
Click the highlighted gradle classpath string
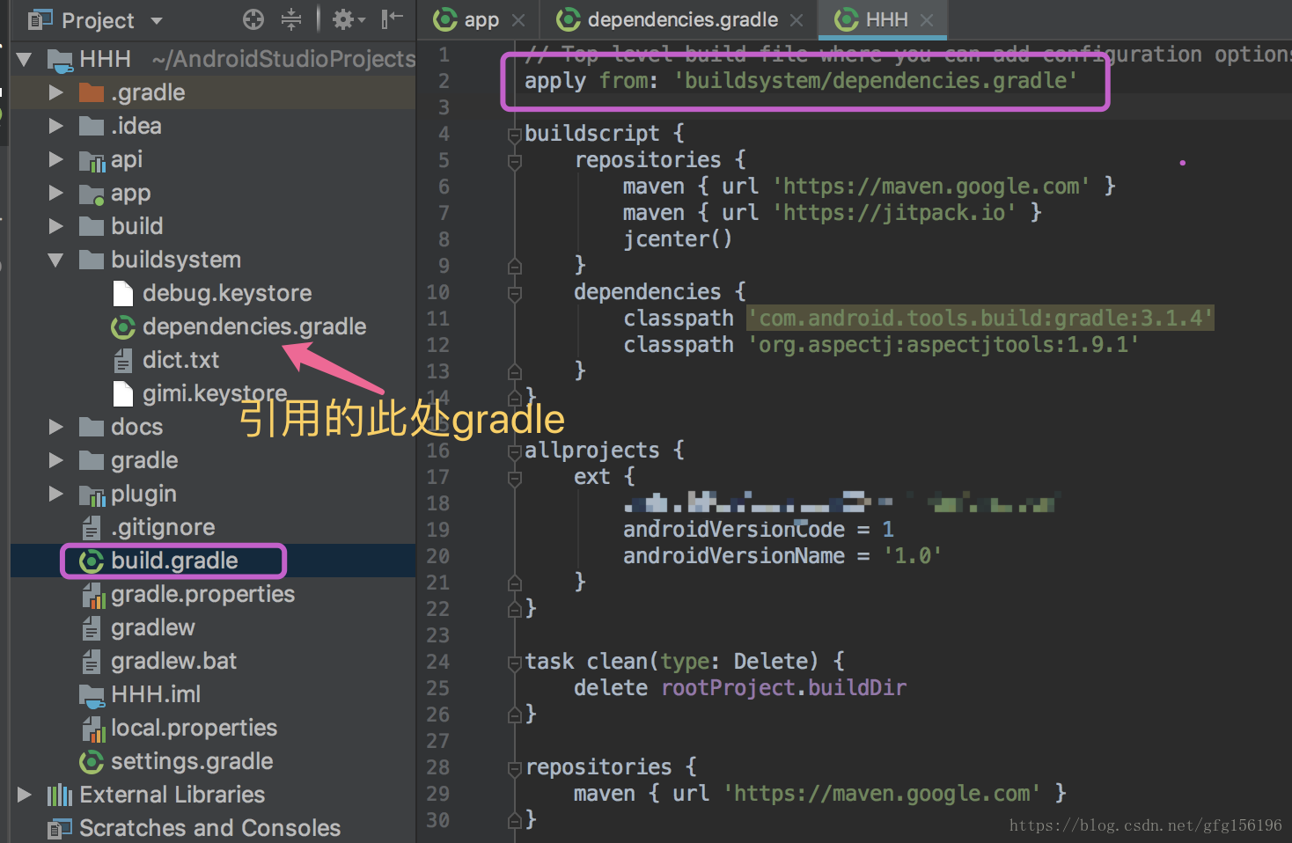(980, 318)
